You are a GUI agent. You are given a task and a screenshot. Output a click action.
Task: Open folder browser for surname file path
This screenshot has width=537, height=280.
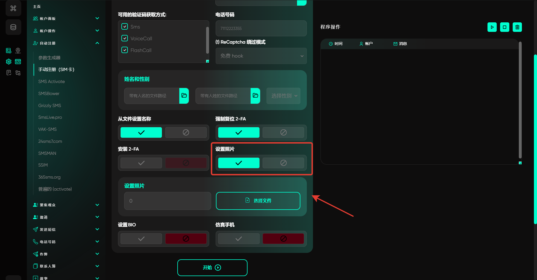(255, 96)
